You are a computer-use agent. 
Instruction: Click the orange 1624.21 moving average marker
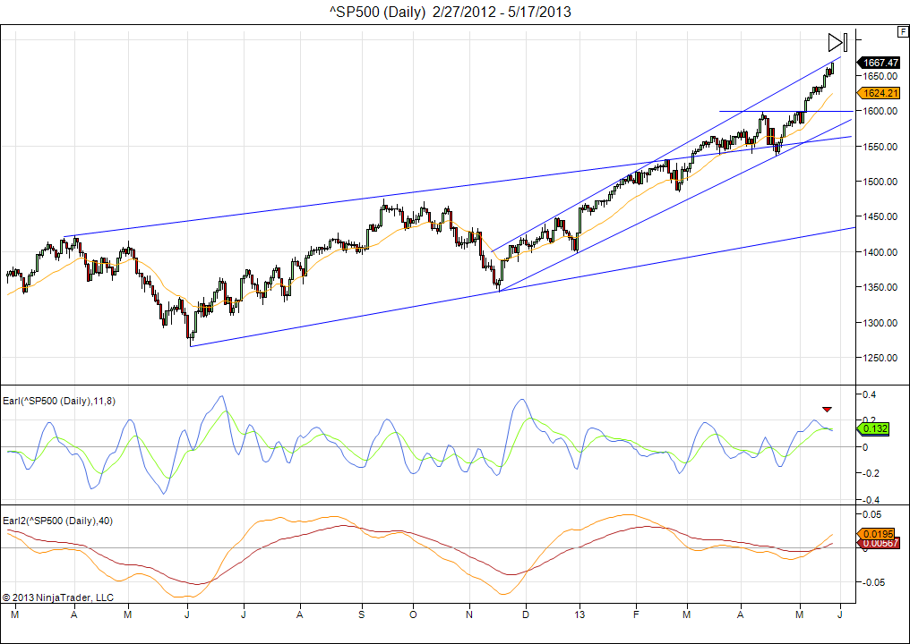(879, 93)
